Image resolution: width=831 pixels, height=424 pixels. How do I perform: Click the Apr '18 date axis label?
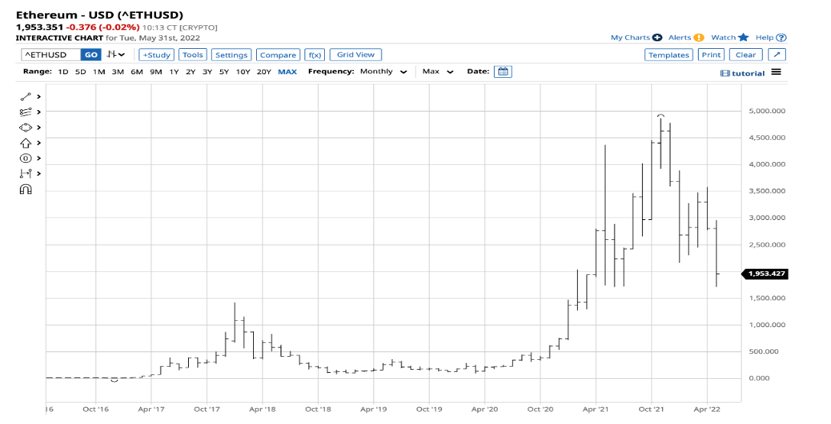pyautogui.click(x=262, y=409)
